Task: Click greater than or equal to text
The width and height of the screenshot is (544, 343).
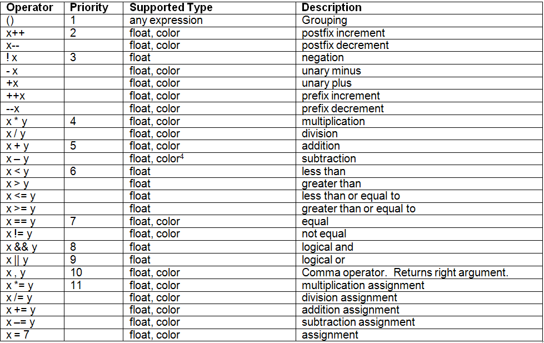Action: [x=358, y=208]
